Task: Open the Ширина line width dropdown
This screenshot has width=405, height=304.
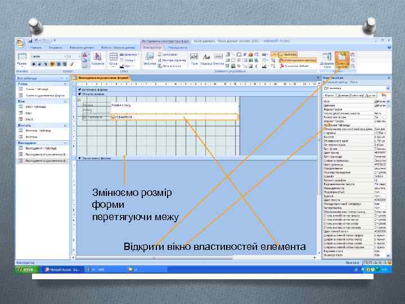Action: [129, 55]
